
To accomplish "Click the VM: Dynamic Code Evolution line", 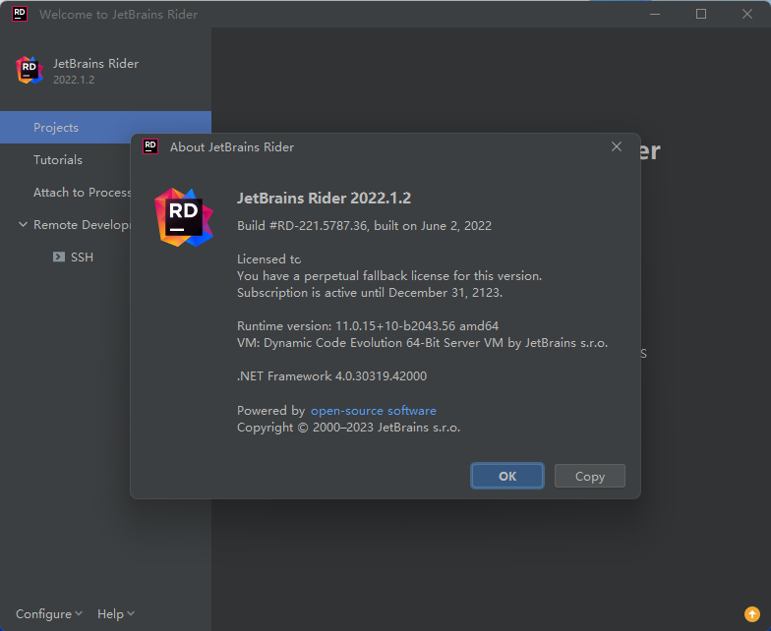I will [x=423, y=342].
